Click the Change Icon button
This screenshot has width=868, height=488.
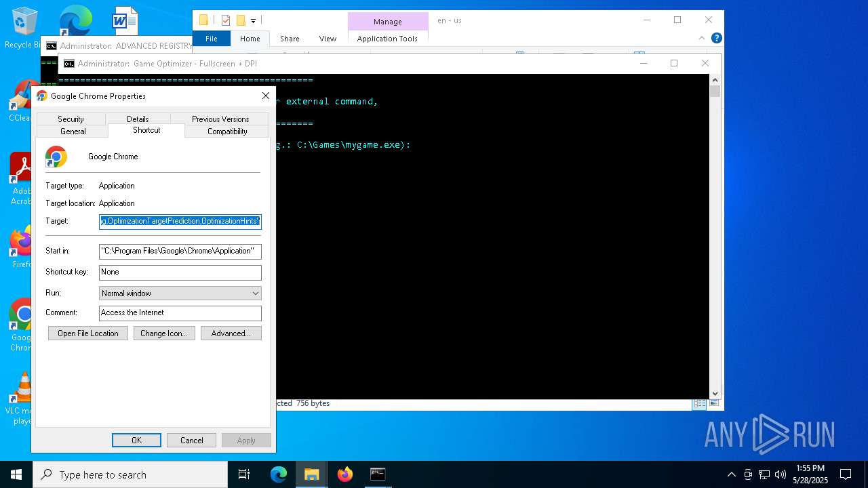[x=164, y=333]
